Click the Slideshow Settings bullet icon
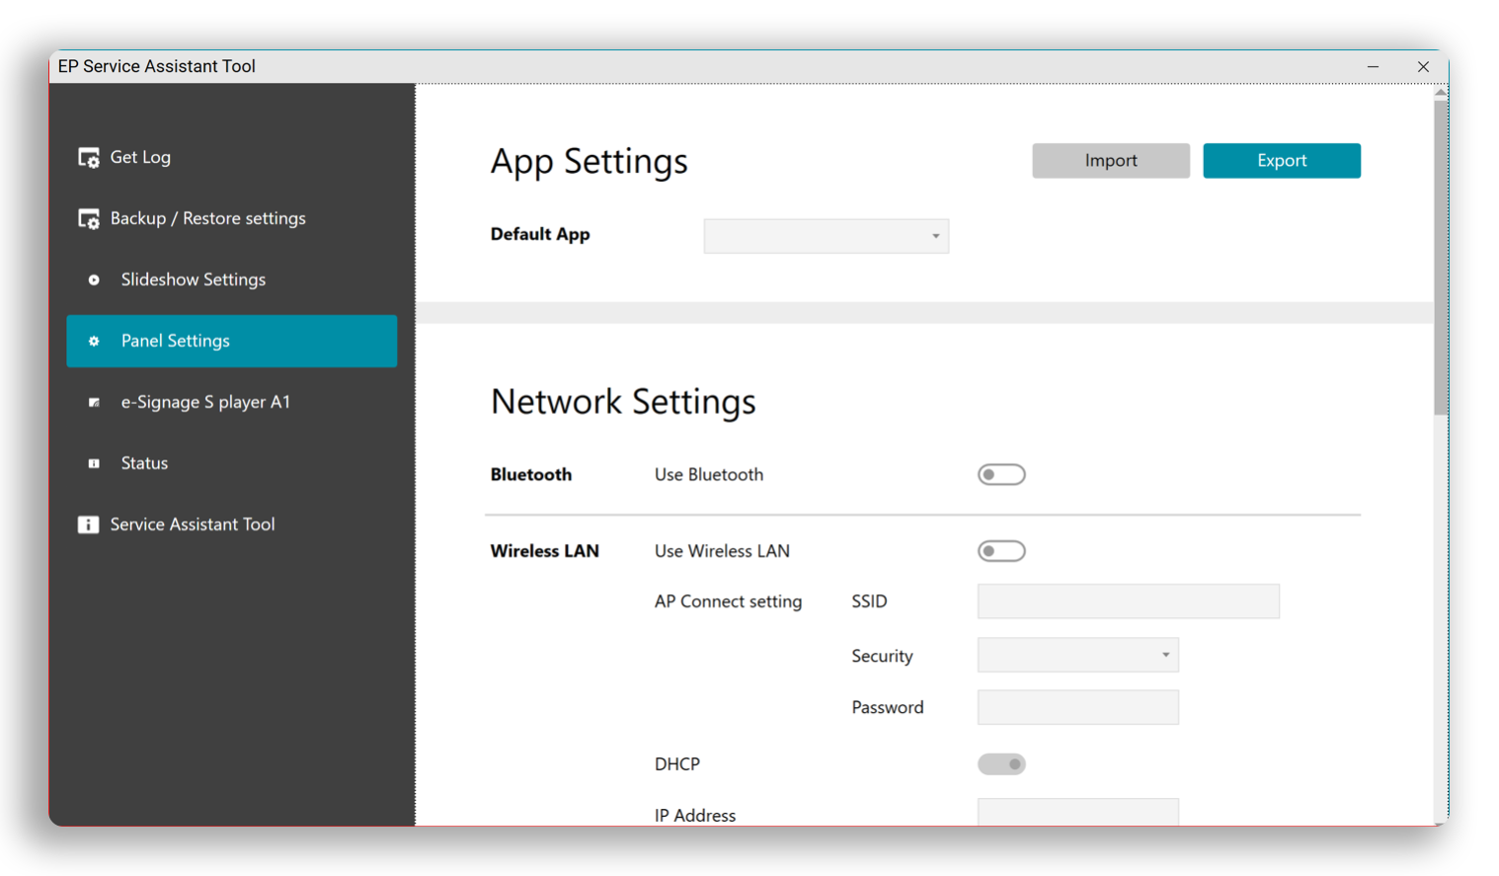This screenshot has height=876, width=1499. pyautogui.click(x=94, y=280)
